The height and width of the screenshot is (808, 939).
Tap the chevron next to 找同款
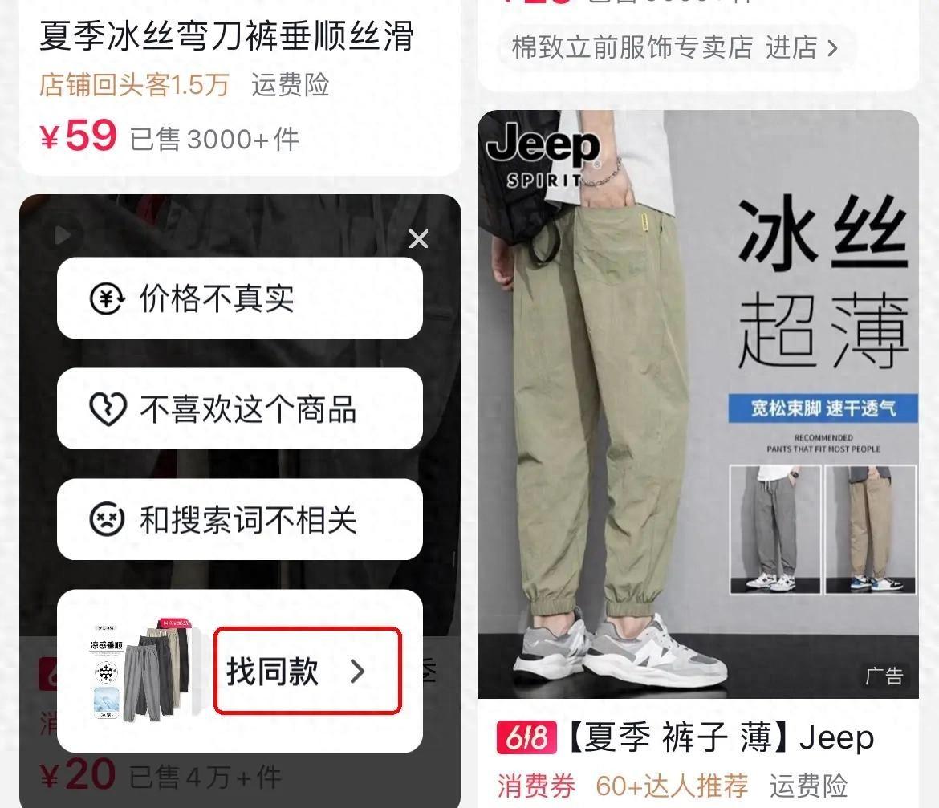[x=357, y=672]
